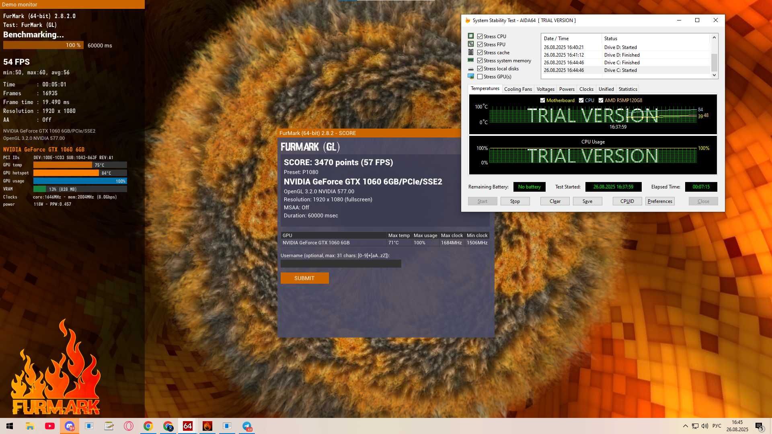This screenshot has height=434, width=772.
Task: Open Telegram from the taskbar
Action: [247, 426]
